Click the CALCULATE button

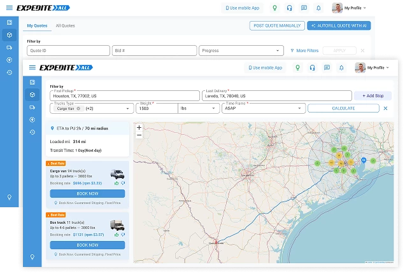click(343, 109)
